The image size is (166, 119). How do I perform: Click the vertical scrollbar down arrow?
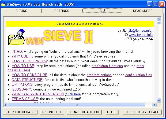pos(159,100)
